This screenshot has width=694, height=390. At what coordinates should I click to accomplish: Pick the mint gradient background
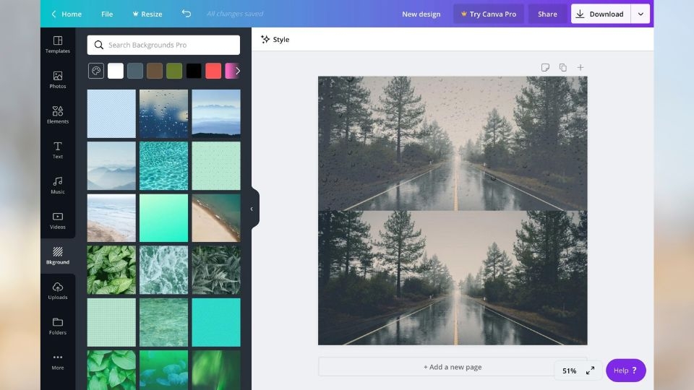pos(164,218)
